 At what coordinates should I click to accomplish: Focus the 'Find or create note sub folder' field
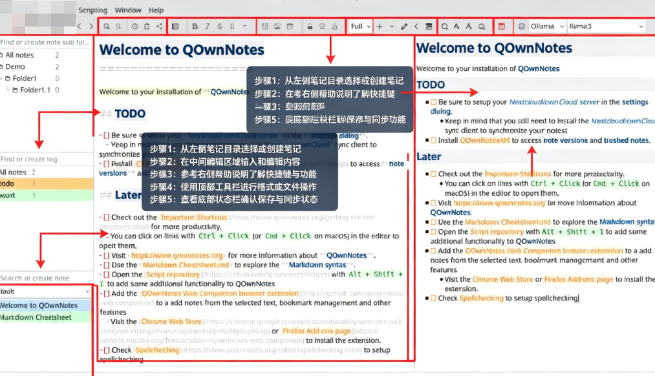tap(45, 42)
